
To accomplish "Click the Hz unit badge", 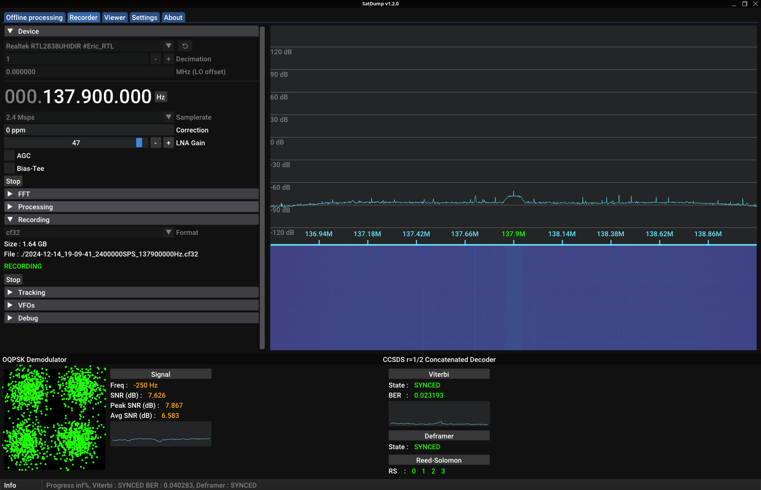I will click(161, 97).
